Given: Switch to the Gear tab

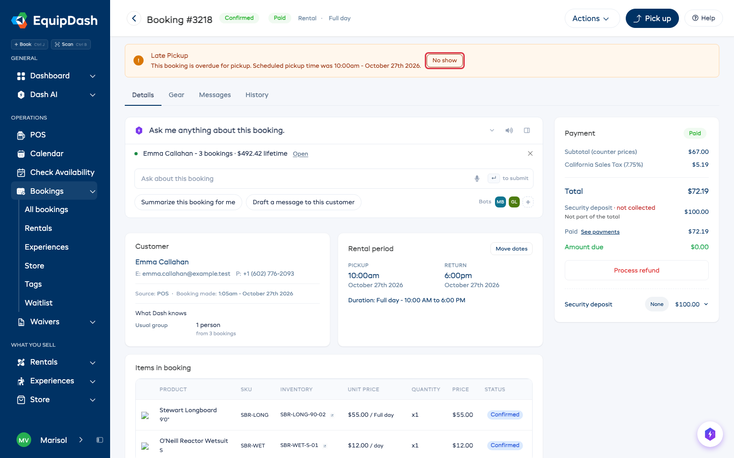Looking at the screenshot, I should click(176, 95).
